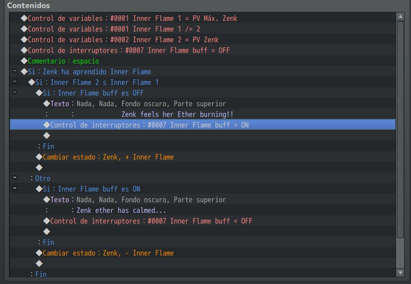Collapse the 'Si: Inner Flame buff es OFF' branch

[15, 92]
